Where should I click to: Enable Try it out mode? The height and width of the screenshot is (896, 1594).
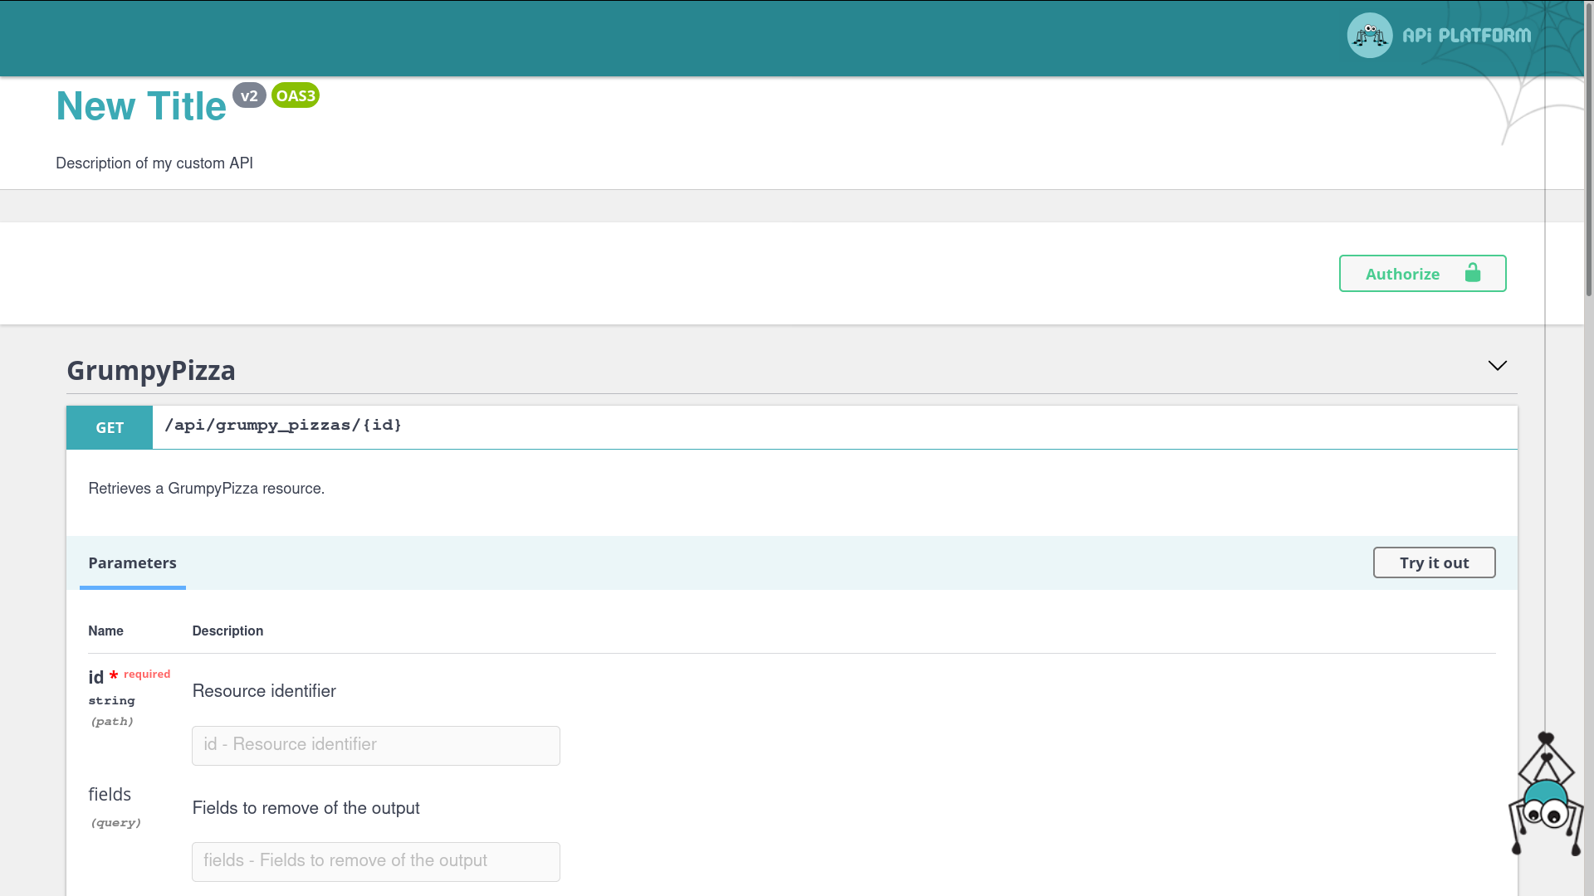click(1434, 562)
